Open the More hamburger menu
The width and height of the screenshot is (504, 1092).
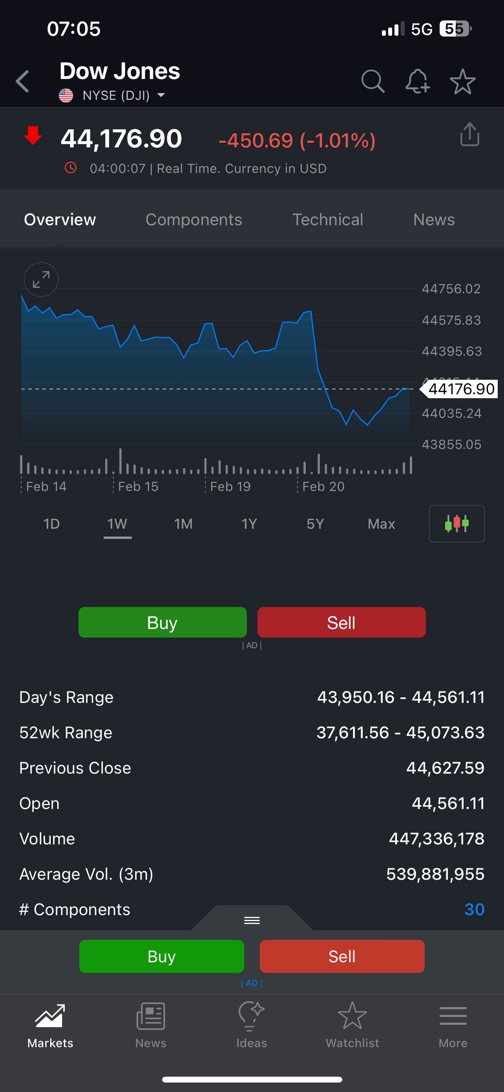coord(453,1024)
